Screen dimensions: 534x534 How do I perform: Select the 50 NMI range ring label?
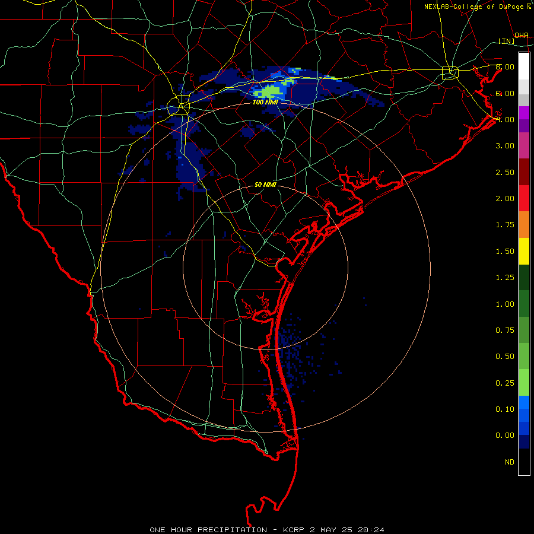click(x=265, y=185)
